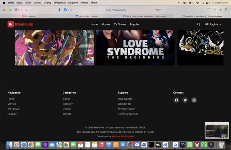Click the footer Home link
The image size is (231, 150).
pyautogui.click(x=11, y=99)
